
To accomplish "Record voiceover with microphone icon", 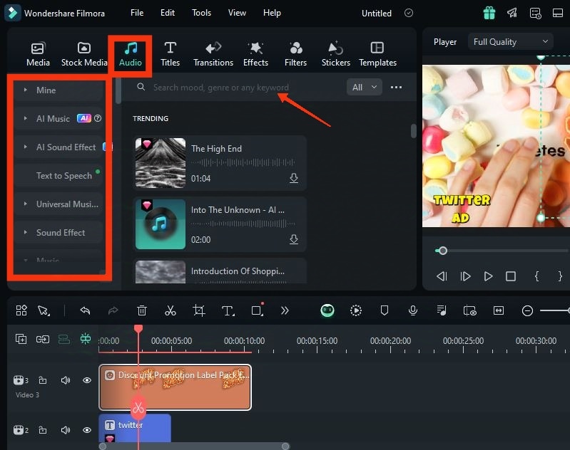I will pos(412,310).
